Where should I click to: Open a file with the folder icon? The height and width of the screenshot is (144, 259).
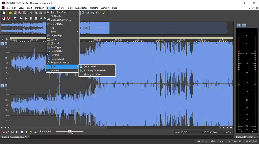pyautogui.click(x=10, y=13)
